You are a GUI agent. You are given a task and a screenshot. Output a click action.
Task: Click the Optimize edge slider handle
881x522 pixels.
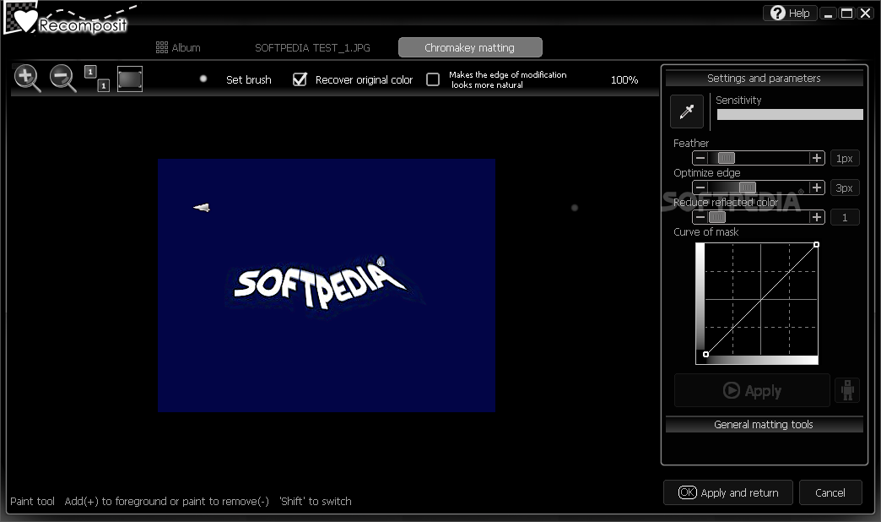tap(748, 188)
